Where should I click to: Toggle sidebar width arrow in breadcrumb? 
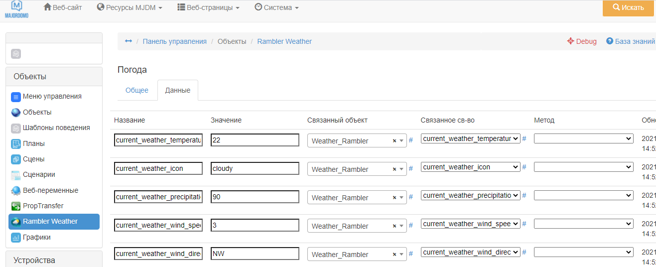click(128, 41)
